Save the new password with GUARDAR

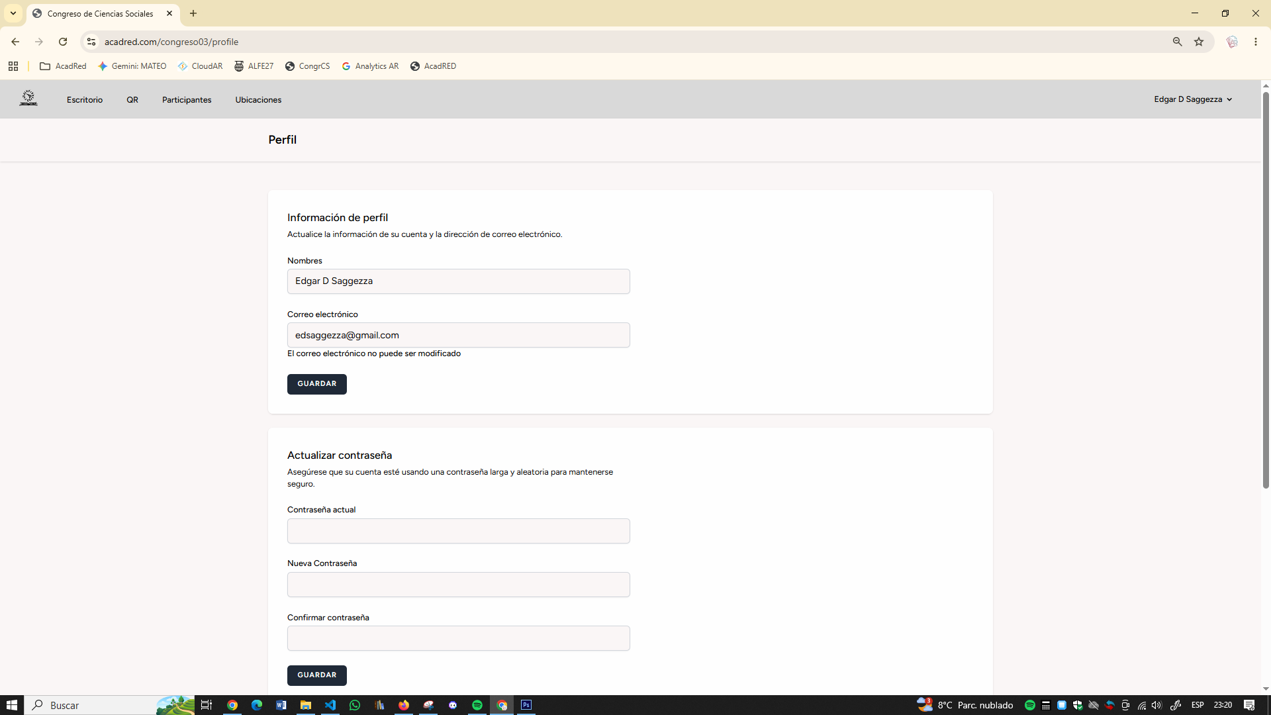tap(317, 675)
